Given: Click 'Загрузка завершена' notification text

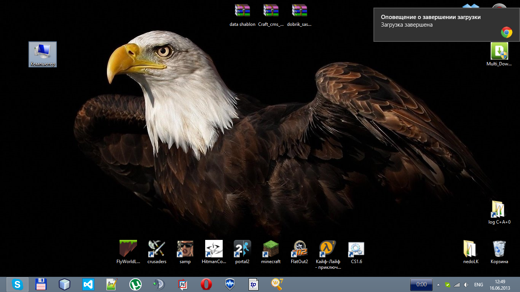Looking at the screenshot, I should 407,25.
